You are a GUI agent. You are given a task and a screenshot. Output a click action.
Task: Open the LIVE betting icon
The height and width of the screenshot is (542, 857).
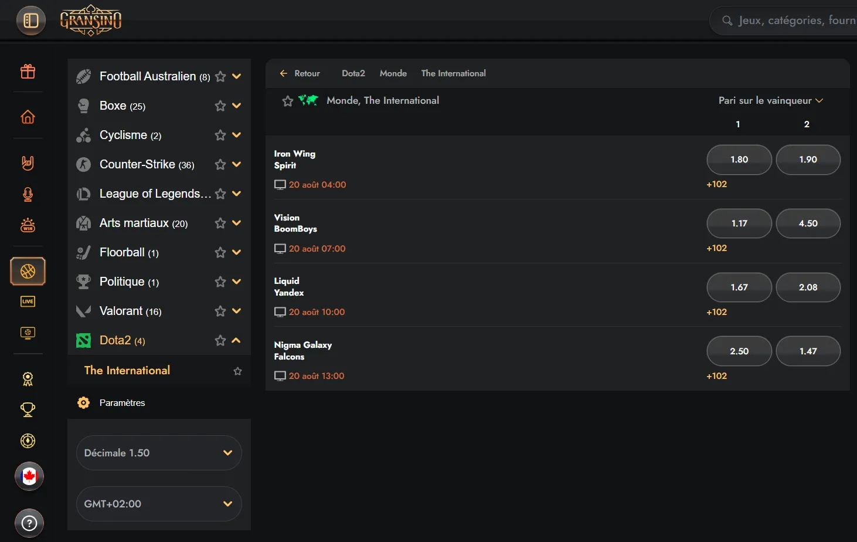coord(28,302)
